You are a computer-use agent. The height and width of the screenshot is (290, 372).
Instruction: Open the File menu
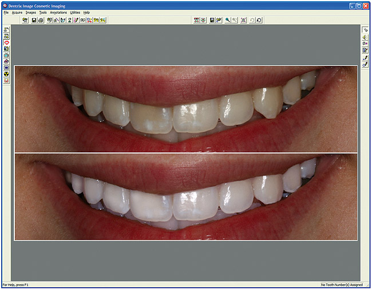click(x=6, y=13)
